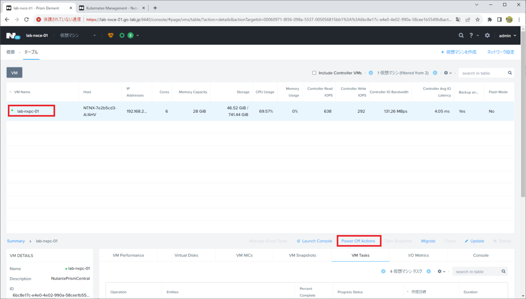Screen dimensions: 526x299
Task: Open the Chrome three-dot menu
Action: tap(519, 19)
